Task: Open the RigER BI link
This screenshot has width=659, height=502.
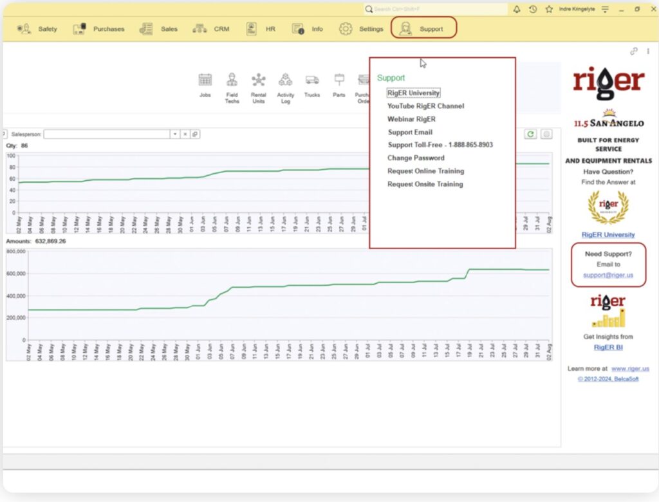Action: point(608,348)
